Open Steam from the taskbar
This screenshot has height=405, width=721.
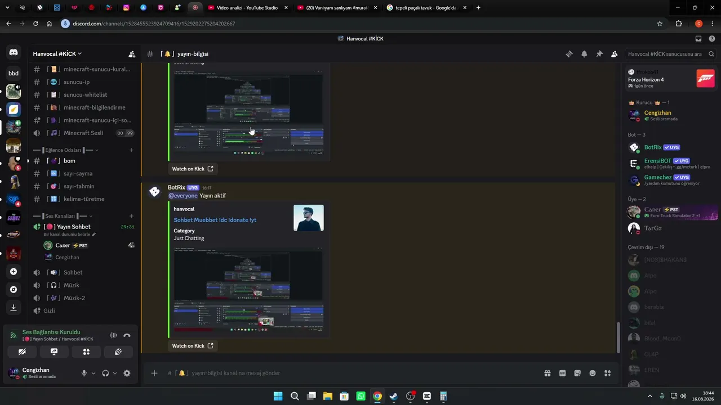tap(394, 396)
